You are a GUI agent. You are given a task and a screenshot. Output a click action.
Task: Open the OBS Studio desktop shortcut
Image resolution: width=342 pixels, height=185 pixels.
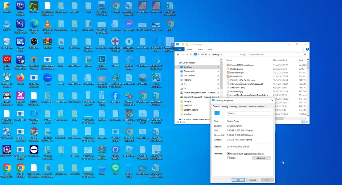point(34,43)
